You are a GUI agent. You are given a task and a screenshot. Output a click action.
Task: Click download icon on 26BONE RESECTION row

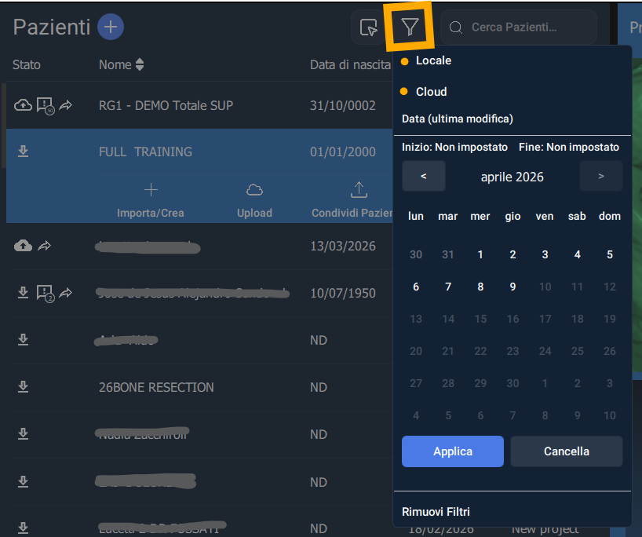[24, 387]
